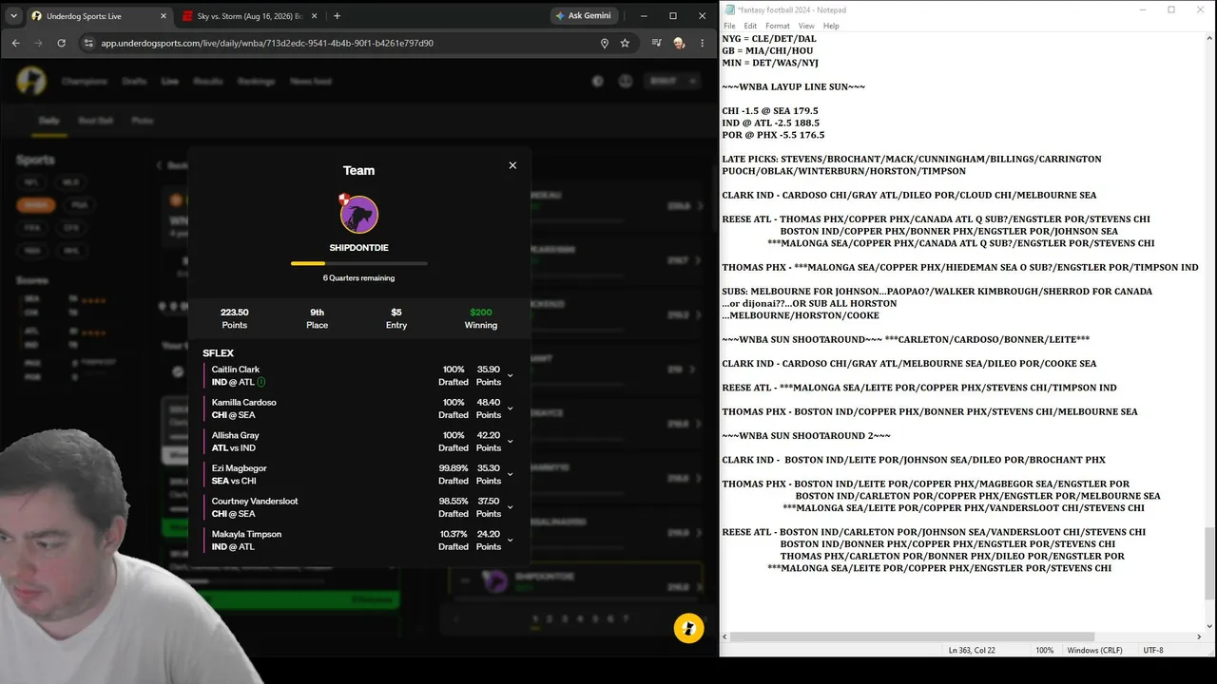Open Chrome media controls icon
1217x684 pixels.
pos(657,43)
